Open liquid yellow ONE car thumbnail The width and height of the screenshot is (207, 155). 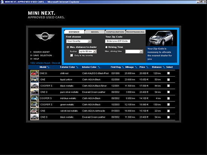tap(35, 80)
